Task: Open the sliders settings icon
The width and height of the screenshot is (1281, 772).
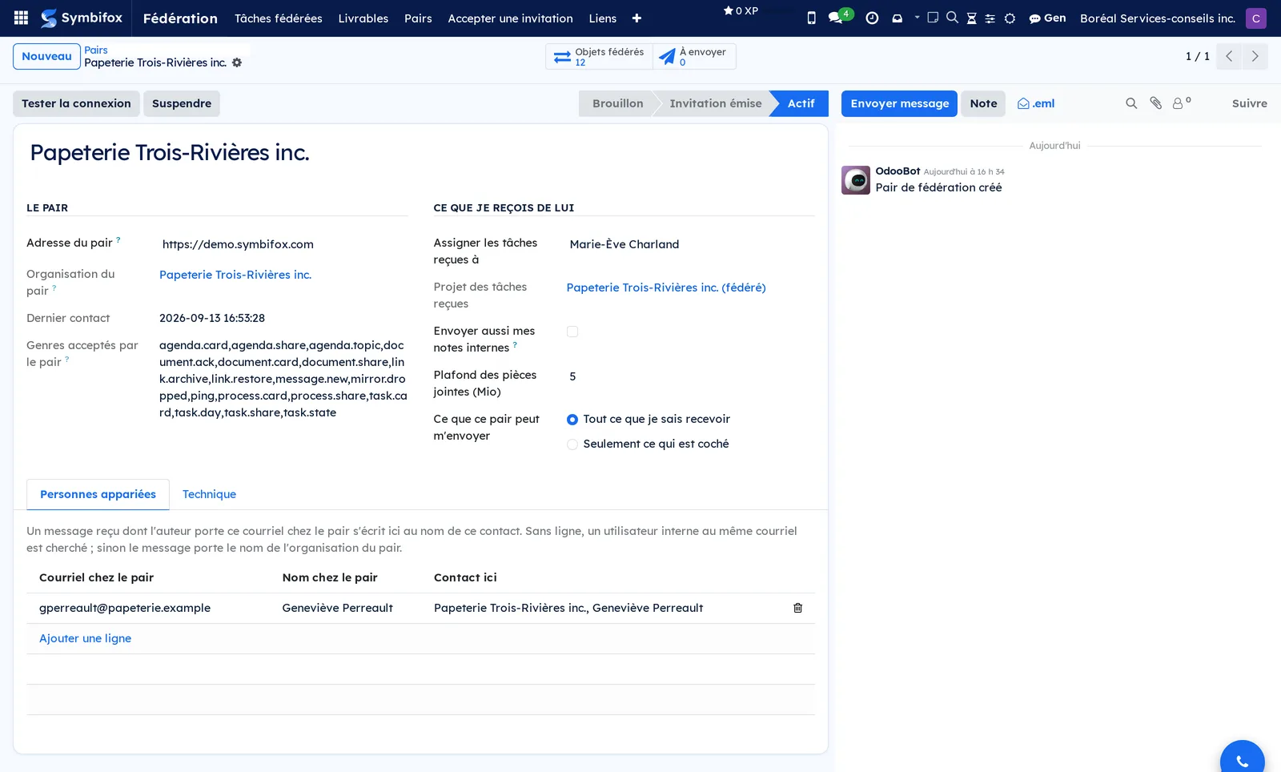Action: 990,18
